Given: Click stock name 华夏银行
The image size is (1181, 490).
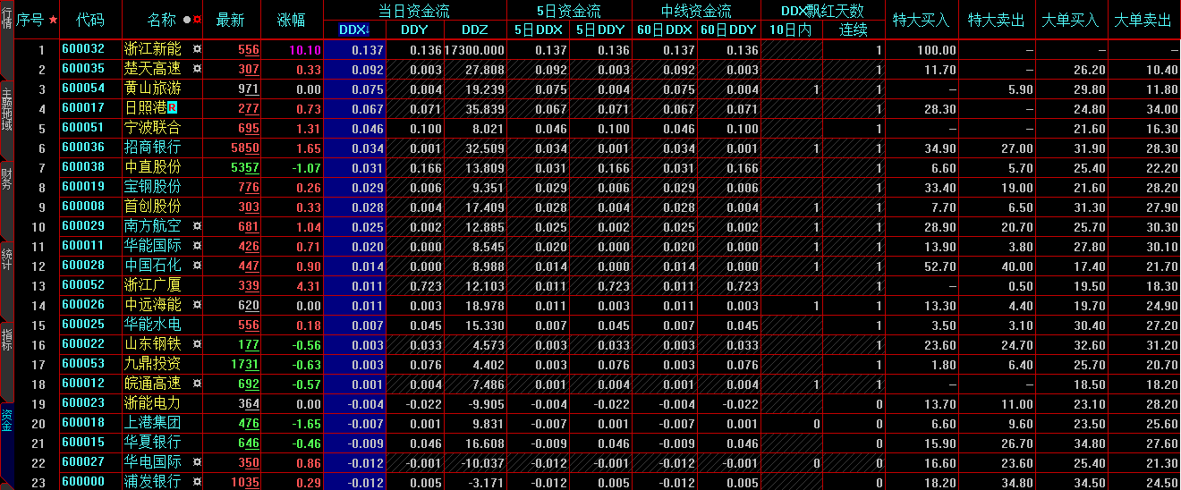Looking at the screenshot, I should (152, 443).
